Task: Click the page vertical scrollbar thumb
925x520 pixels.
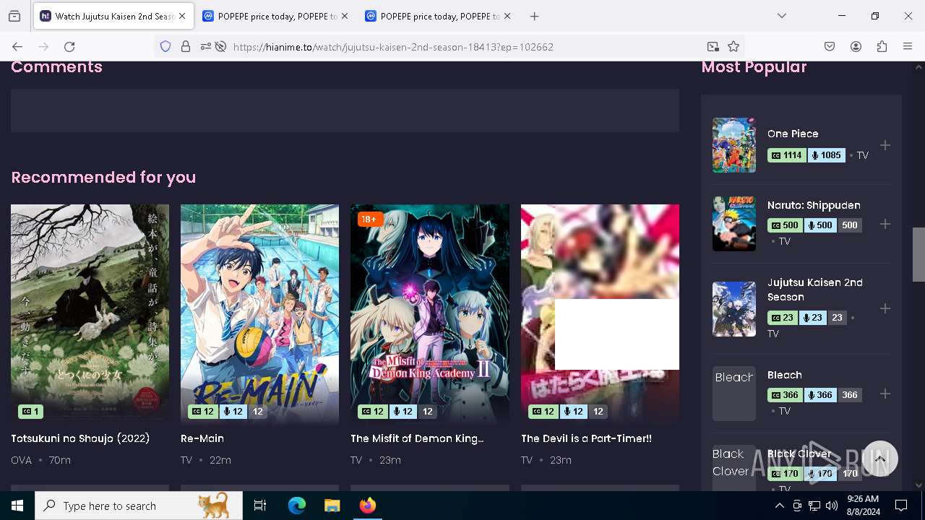Action: click(x=918, y=254)
